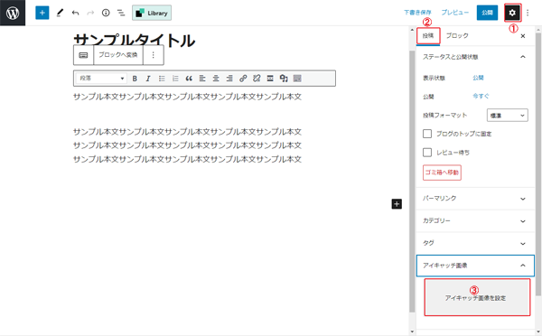Collapse the アイキャッチ画像 panel
This screenshot has width=542, height=336.
point(475,266)
